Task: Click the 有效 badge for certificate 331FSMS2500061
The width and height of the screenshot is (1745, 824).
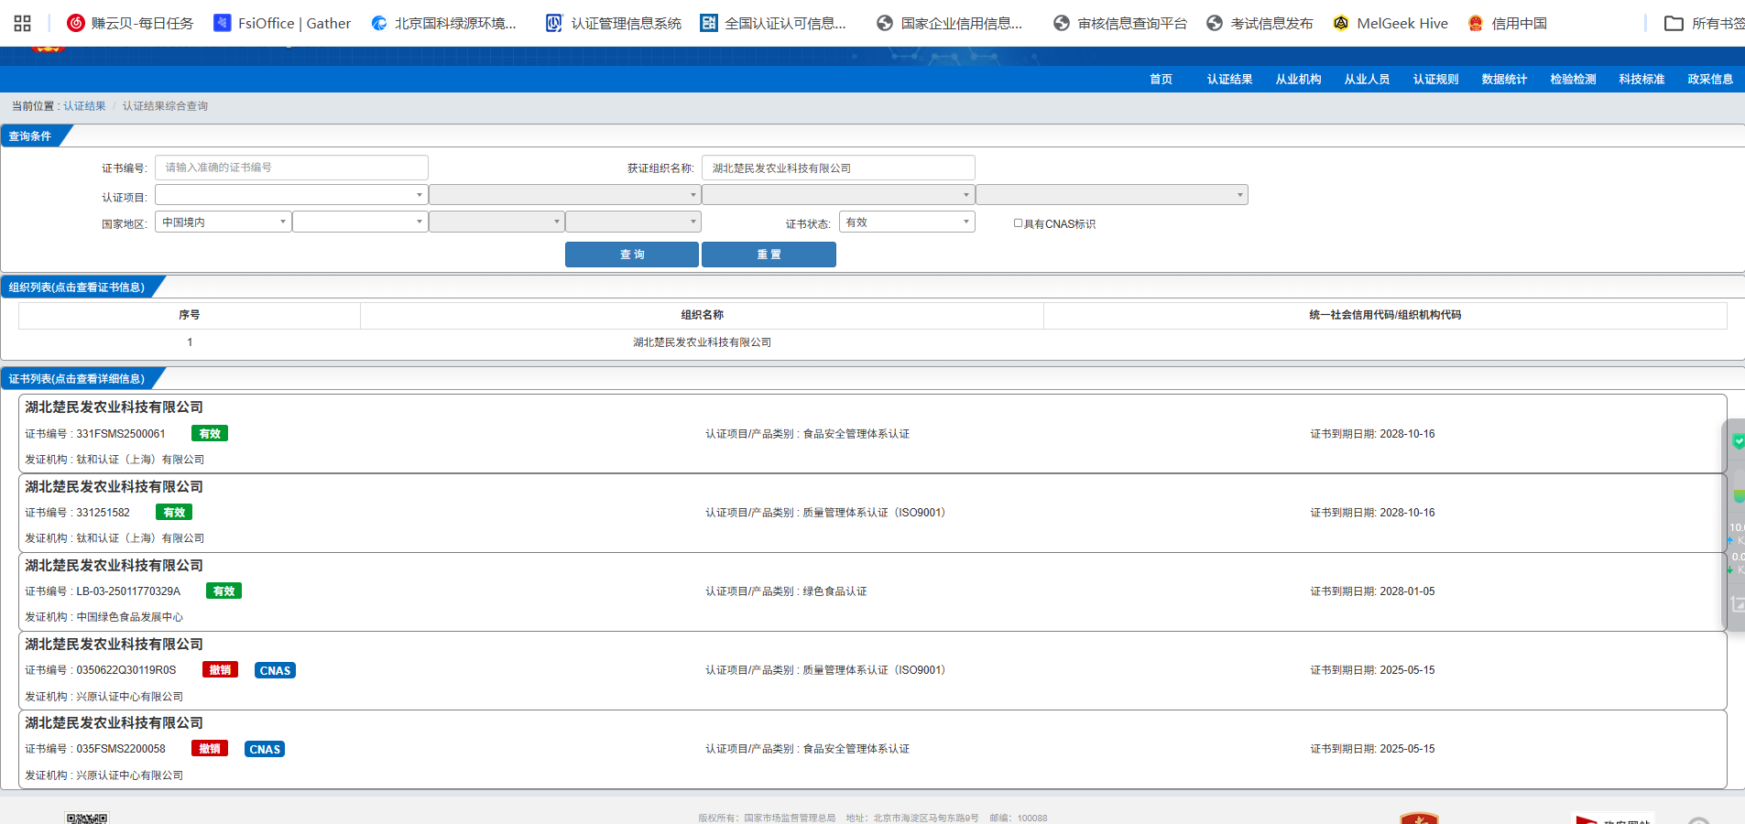Action: coord(210,433)
